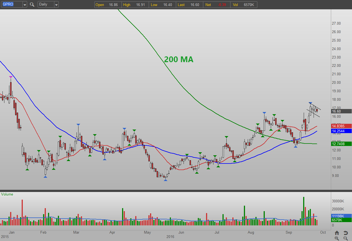Zoom in on the chart
The image size is (352, 241).
(x=337, y=239)
